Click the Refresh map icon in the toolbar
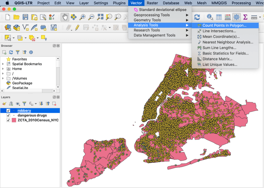 [197, 17]
